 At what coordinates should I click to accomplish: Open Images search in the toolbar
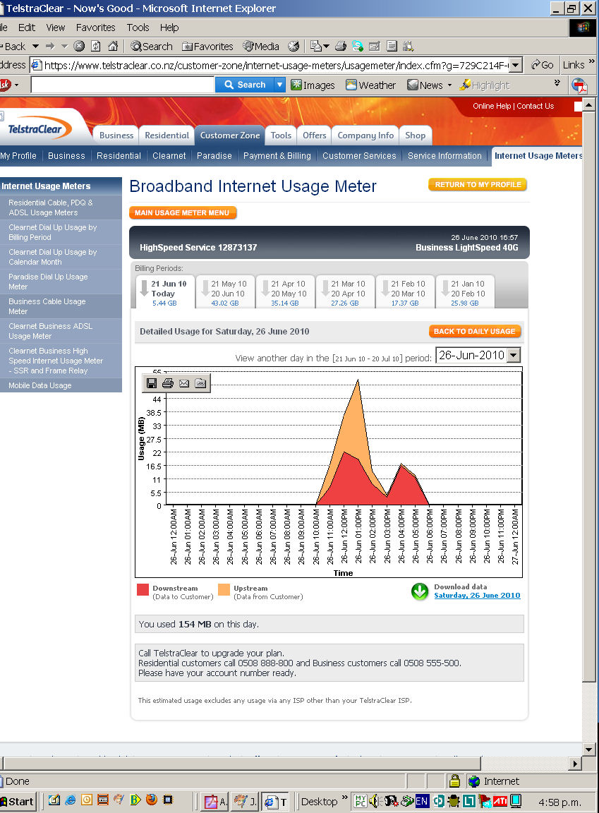[x=313, y=85]
